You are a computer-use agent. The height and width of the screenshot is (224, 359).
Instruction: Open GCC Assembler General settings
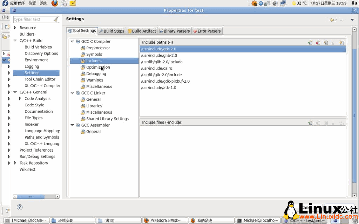click(x=93, y=131)
